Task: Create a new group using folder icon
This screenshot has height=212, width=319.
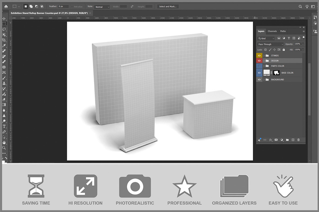Action: [x=287, y=140]
